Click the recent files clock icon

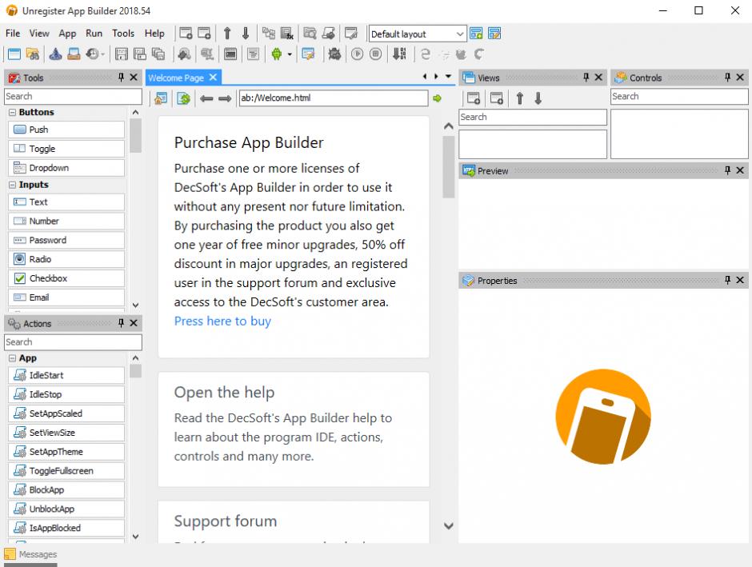(92, 54)
